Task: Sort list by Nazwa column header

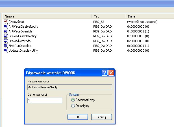Action: click(47, 17)
